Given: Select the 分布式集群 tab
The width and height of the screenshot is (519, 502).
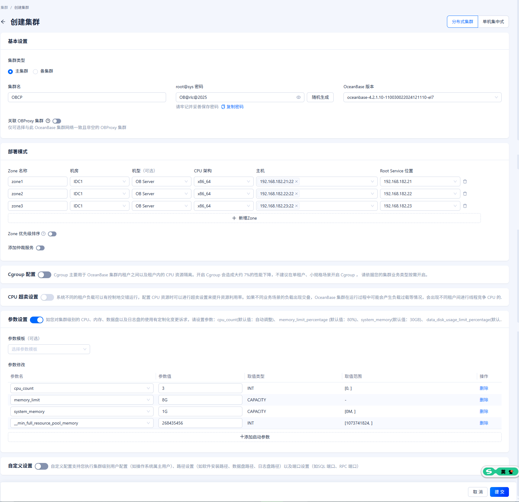Looking at the screenshot, I should pos(463,22).
